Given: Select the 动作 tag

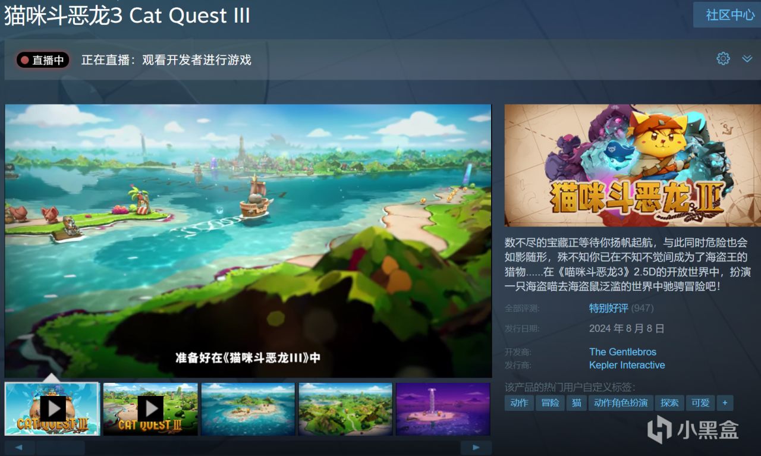Looking at the screenshot, I should coord(519,403).
